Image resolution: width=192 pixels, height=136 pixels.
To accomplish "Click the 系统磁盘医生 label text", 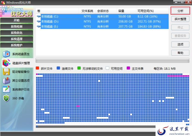I will [x=21, y=54].
